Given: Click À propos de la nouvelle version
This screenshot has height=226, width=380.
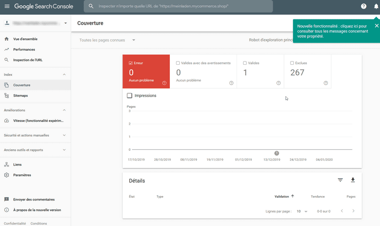Looking at the screenshot, I should pos(37,210).
